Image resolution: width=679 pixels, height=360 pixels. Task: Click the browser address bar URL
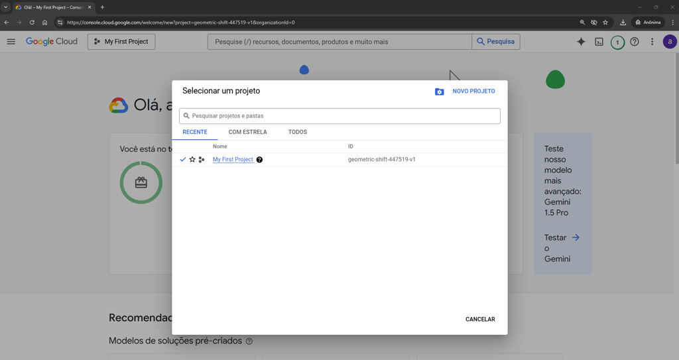(x=180, y=23)
